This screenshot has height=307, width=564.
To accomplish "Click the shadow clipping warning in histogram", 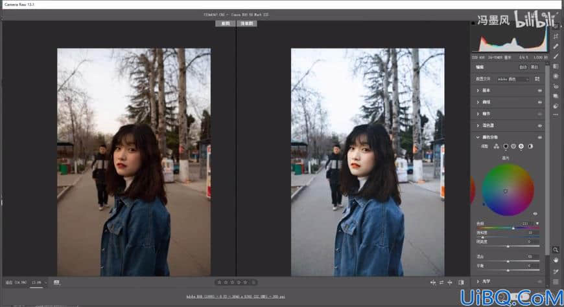I will [x=473, y=23].
